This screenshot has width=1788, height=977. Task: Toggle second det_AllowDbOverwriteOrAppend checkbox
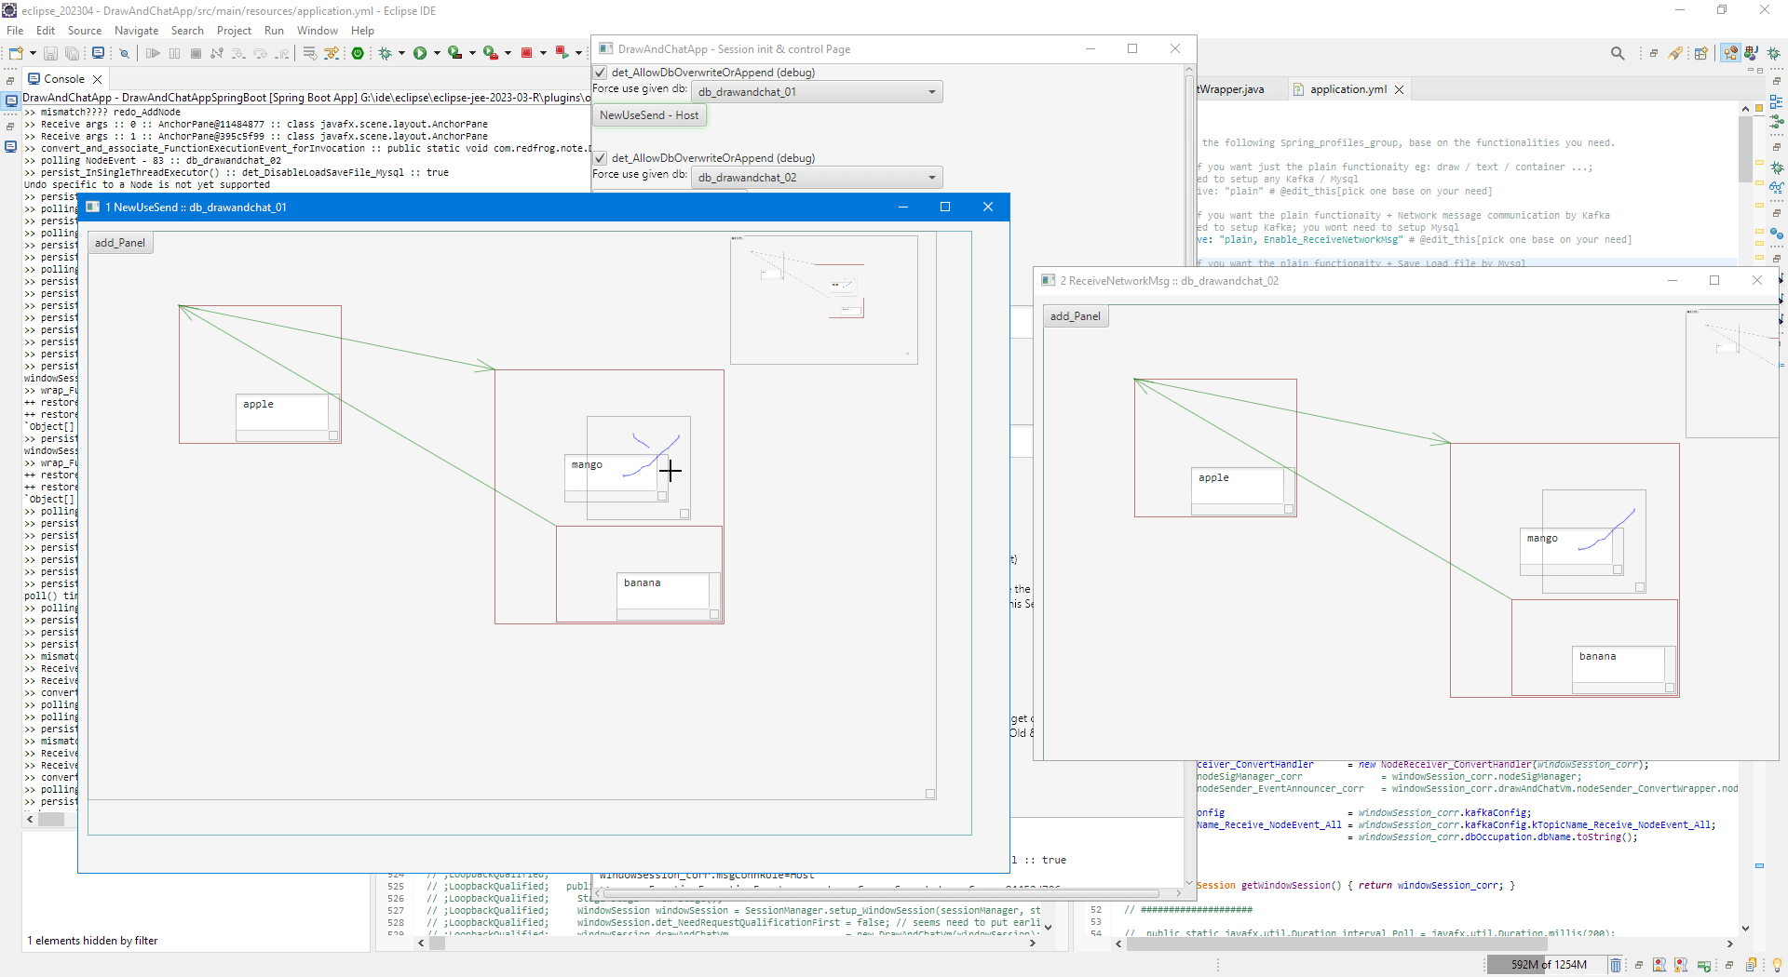pyautogui.click(x=601, y=158)
